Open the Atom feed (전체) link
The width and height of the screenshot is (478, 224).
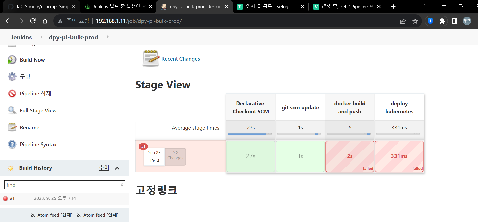click(x=55, y=215)
